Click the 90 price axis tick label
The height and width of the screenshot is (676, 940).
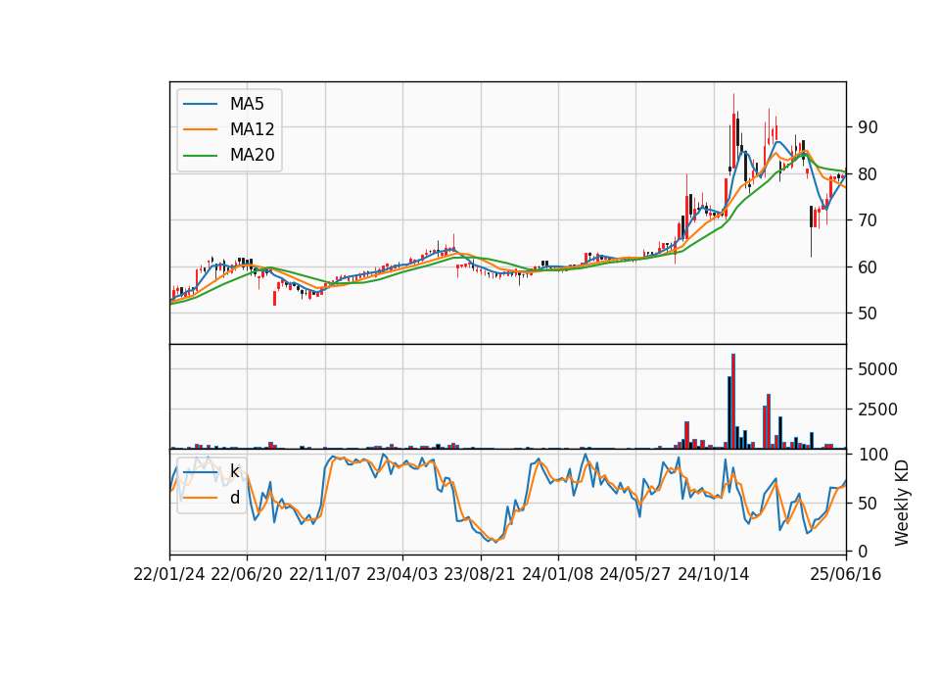click(869, 127)
